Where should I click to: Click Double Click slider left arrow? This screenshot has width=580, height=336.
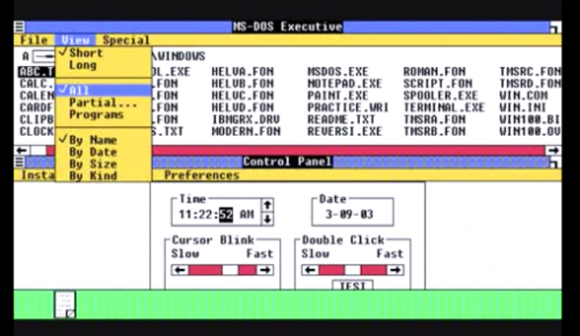[x=310, y=270]
